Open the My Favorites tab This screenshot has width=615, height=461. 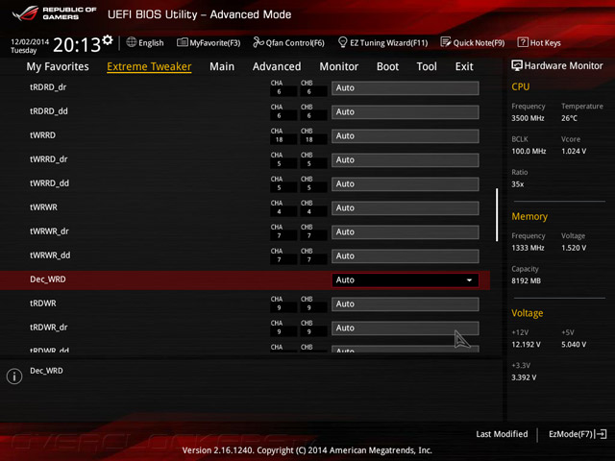[58, 66]
